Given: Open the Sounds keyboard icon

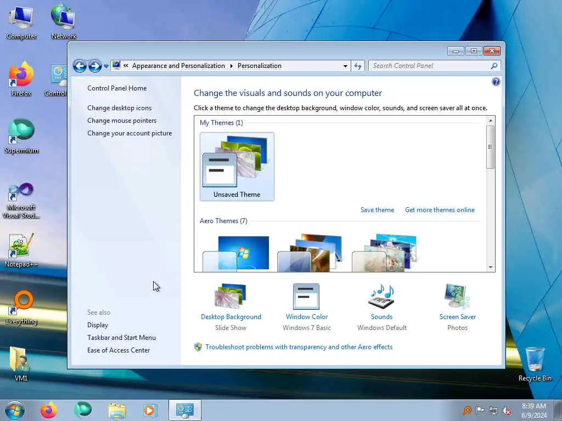Looking at the screenshot, I should (381, 296).
